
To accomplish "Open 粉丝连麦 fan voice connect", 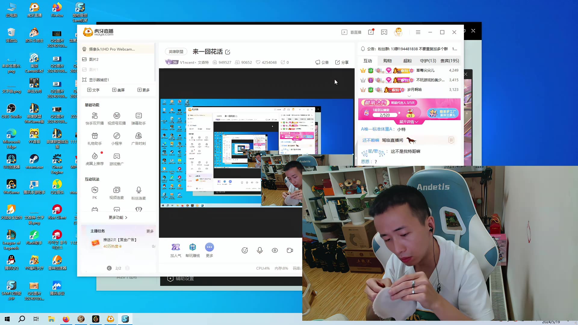I will [138, 192].
